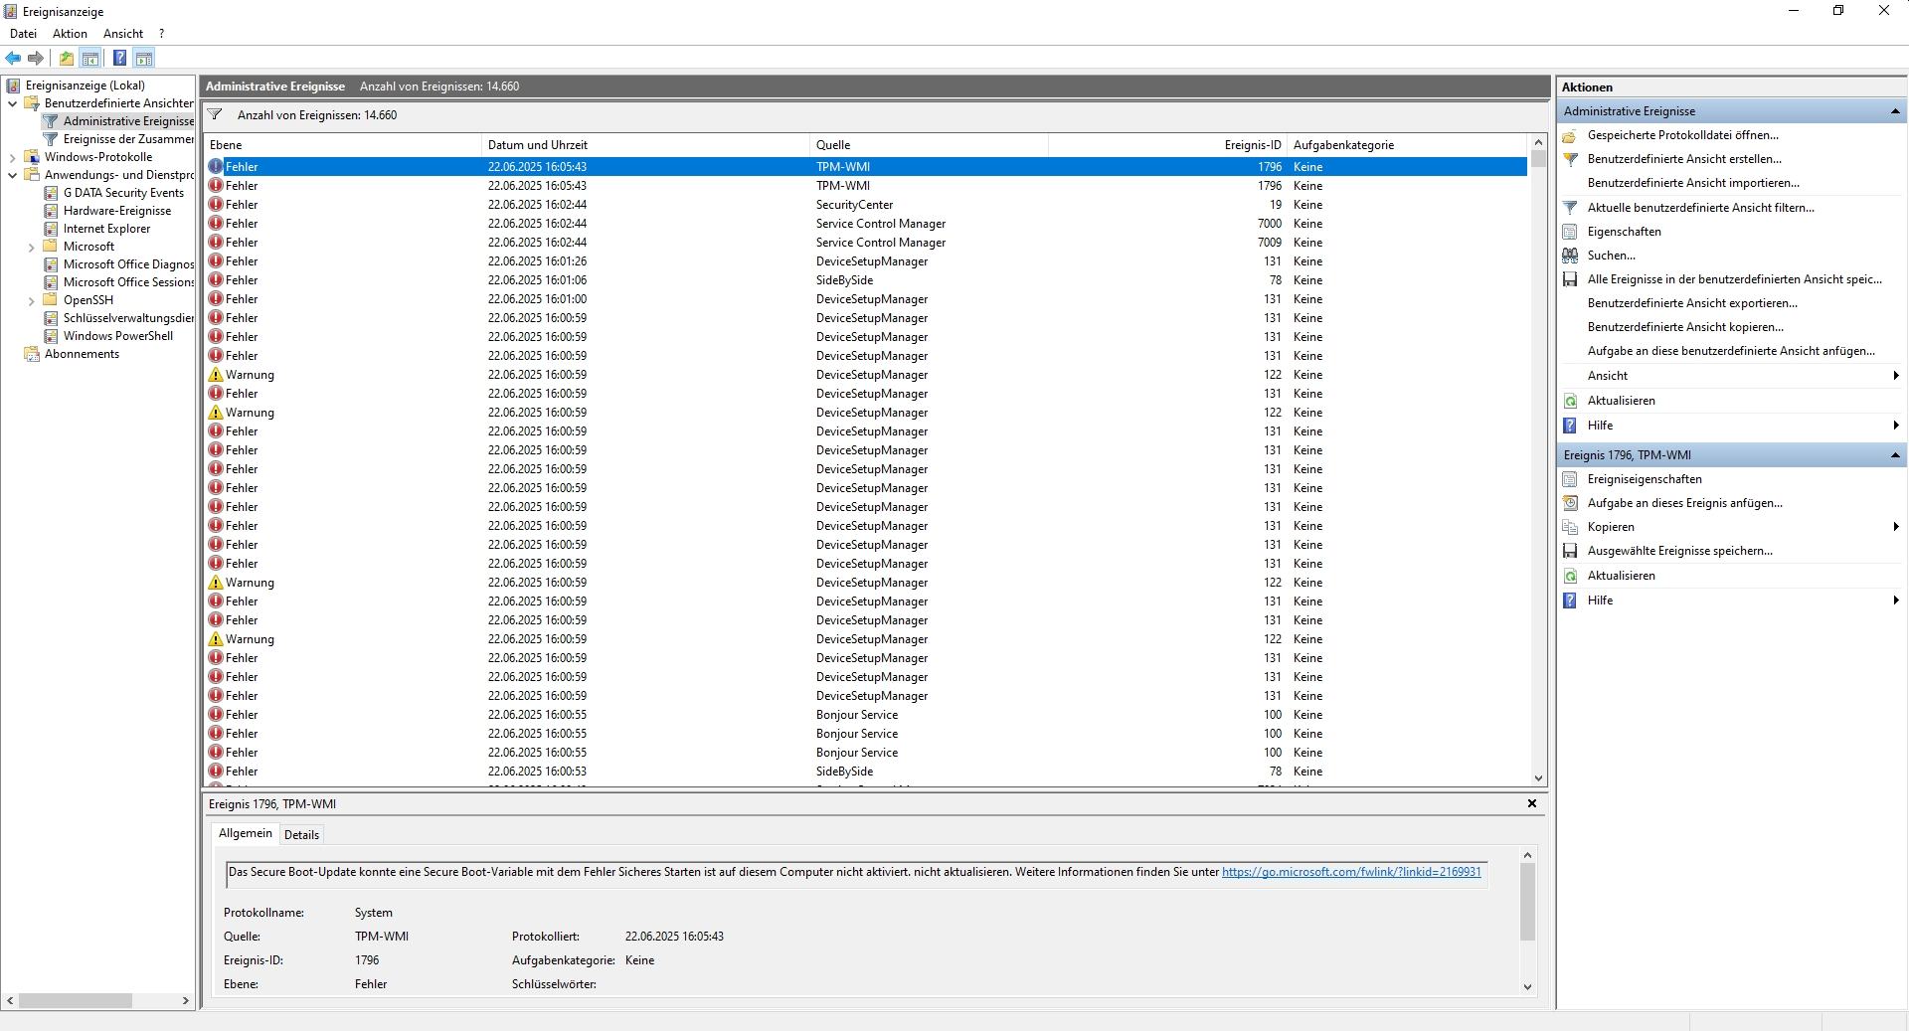This screenshot has width=1909, height=1031.
Task: Select Ereignisse der Zusammenfassung view in tree
Action: point(128,139)
